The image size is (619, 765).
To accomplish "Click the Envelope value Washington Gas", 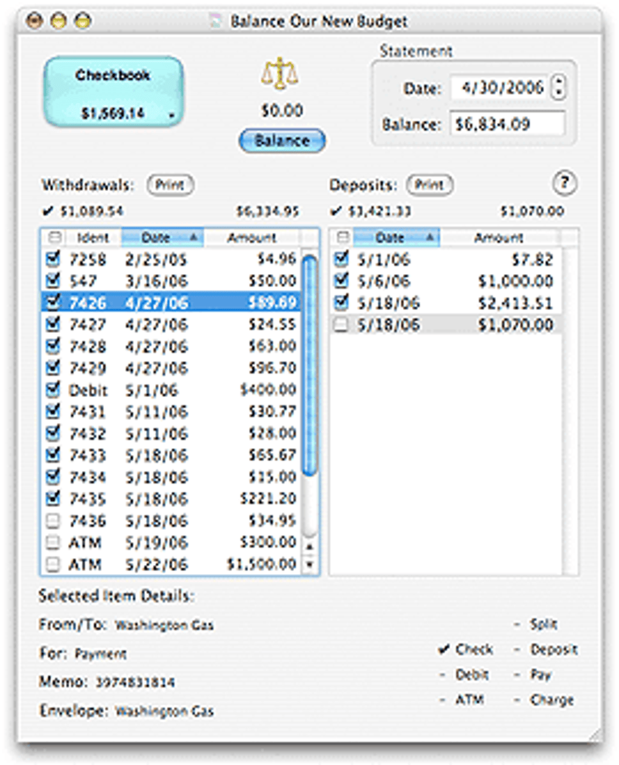I will tap(164, 710).
